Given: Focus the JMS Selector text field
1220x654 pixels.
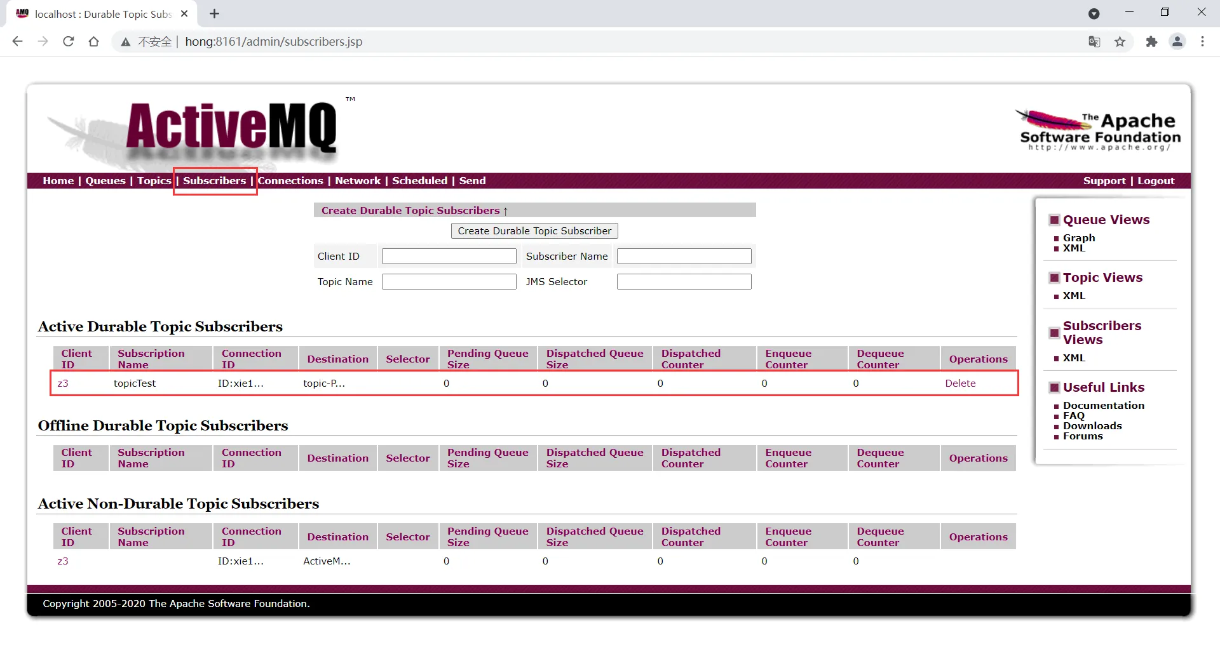Looking at the screenshot, I should coord(684,282).
